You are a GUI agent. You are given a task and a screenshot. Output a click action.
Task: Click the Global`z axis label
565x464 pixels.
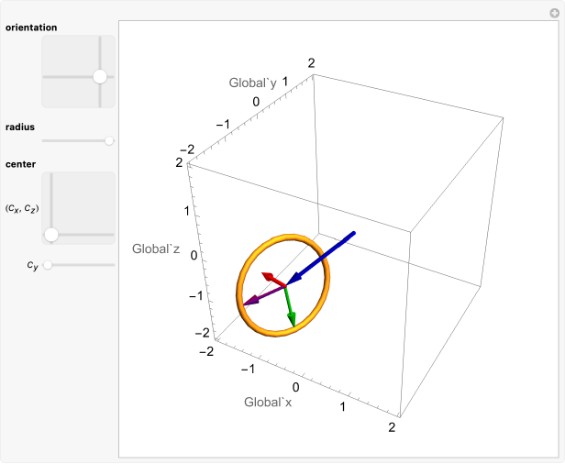[x=156, y=249]
